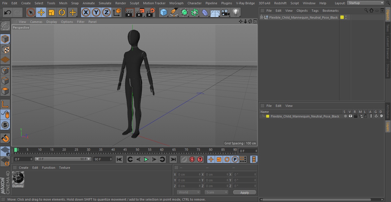Toggle Enable Snap magnet icon
The width and height of the screenshot is (391, 202).
5,138
